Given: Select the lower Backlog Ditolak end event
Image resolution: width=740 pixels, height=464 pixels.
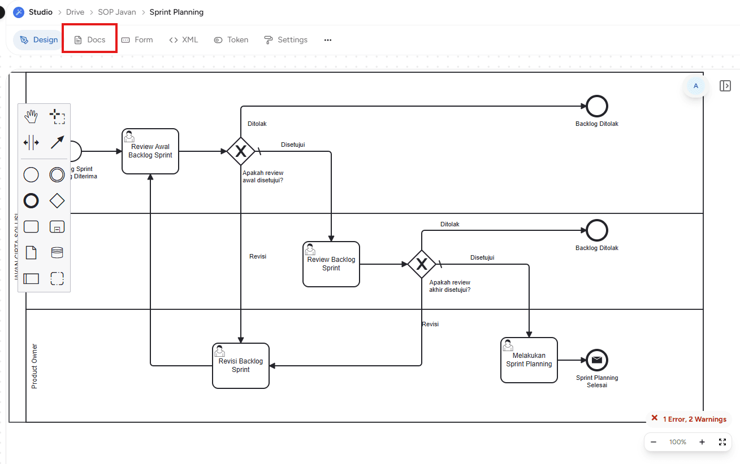Looking at the screenshot, I should [597, 230].
